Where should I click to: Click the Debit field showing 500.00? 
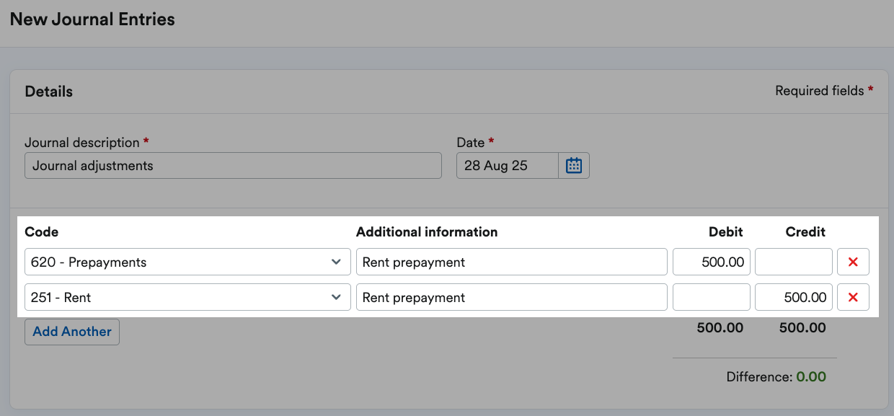coord(712,262)
